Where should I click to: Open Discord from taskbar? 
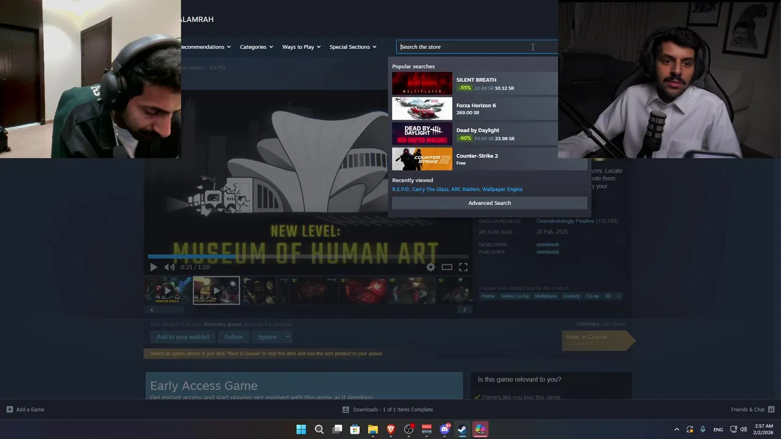point(445,429)
